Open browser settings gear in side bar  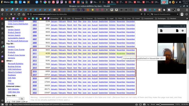tap(2, 100)
